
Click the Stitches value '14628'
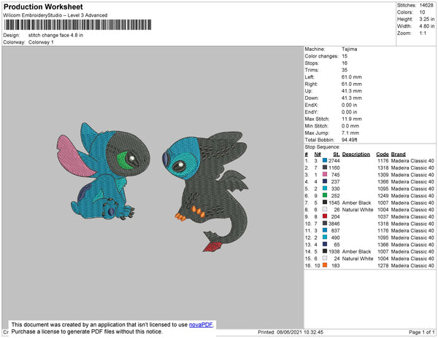[x=426, y=5]
